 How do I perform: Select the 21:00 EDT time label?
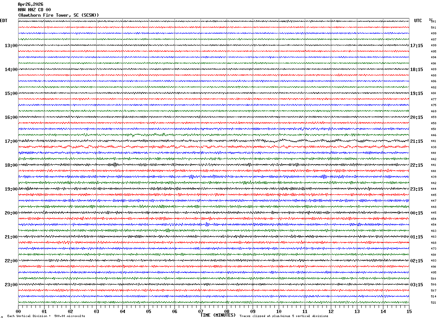[11, 237]
